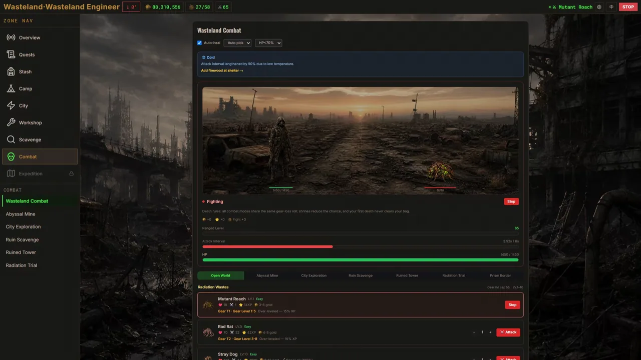
Task: Switch to the Radiation Trial tab
Action: tap(454, 275)
